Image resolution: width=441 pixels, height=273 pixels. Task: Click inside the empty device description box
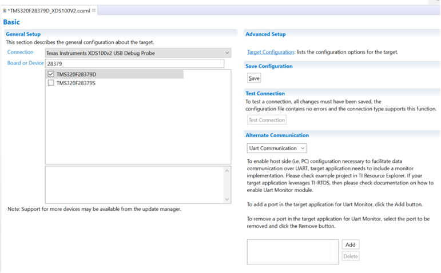click(x=134, y=184)
